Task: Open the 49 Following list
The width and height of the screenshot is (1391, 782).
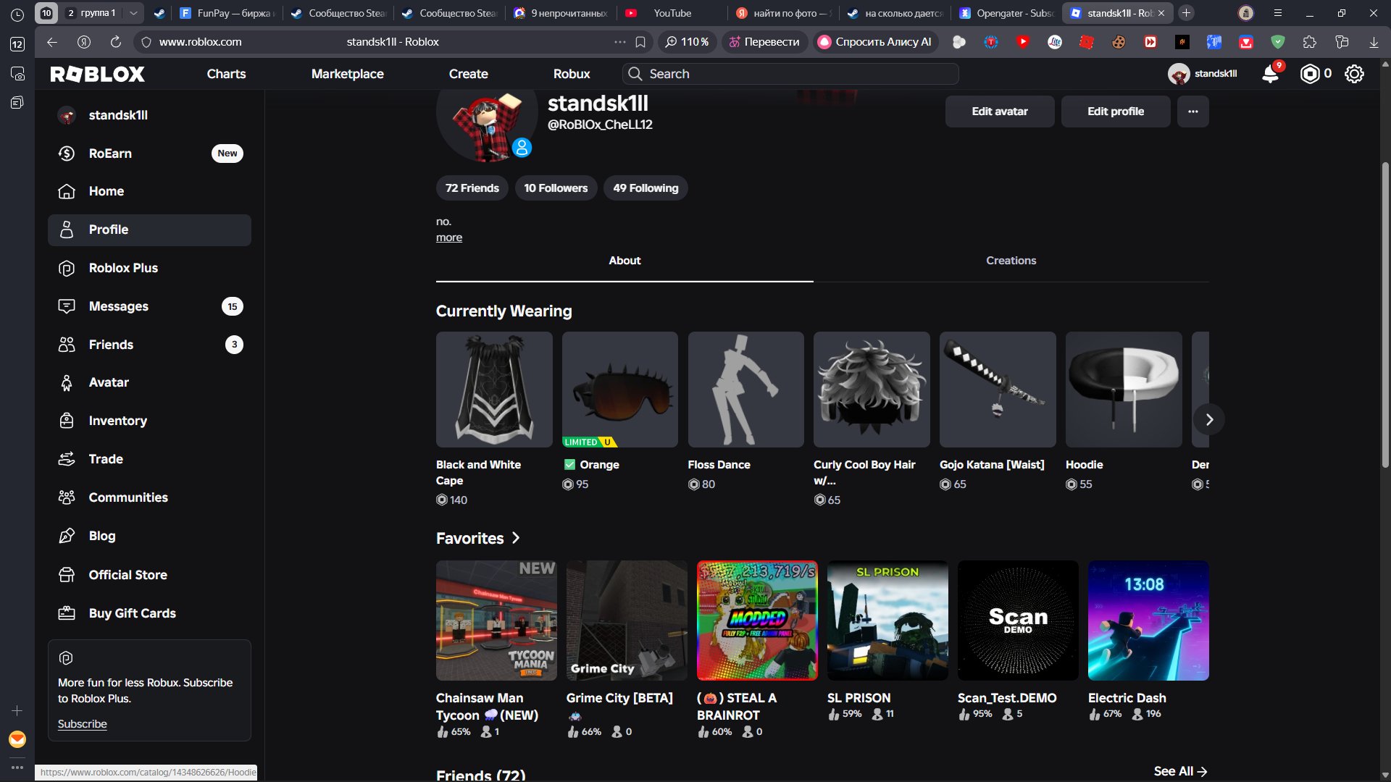Action: 646,188
